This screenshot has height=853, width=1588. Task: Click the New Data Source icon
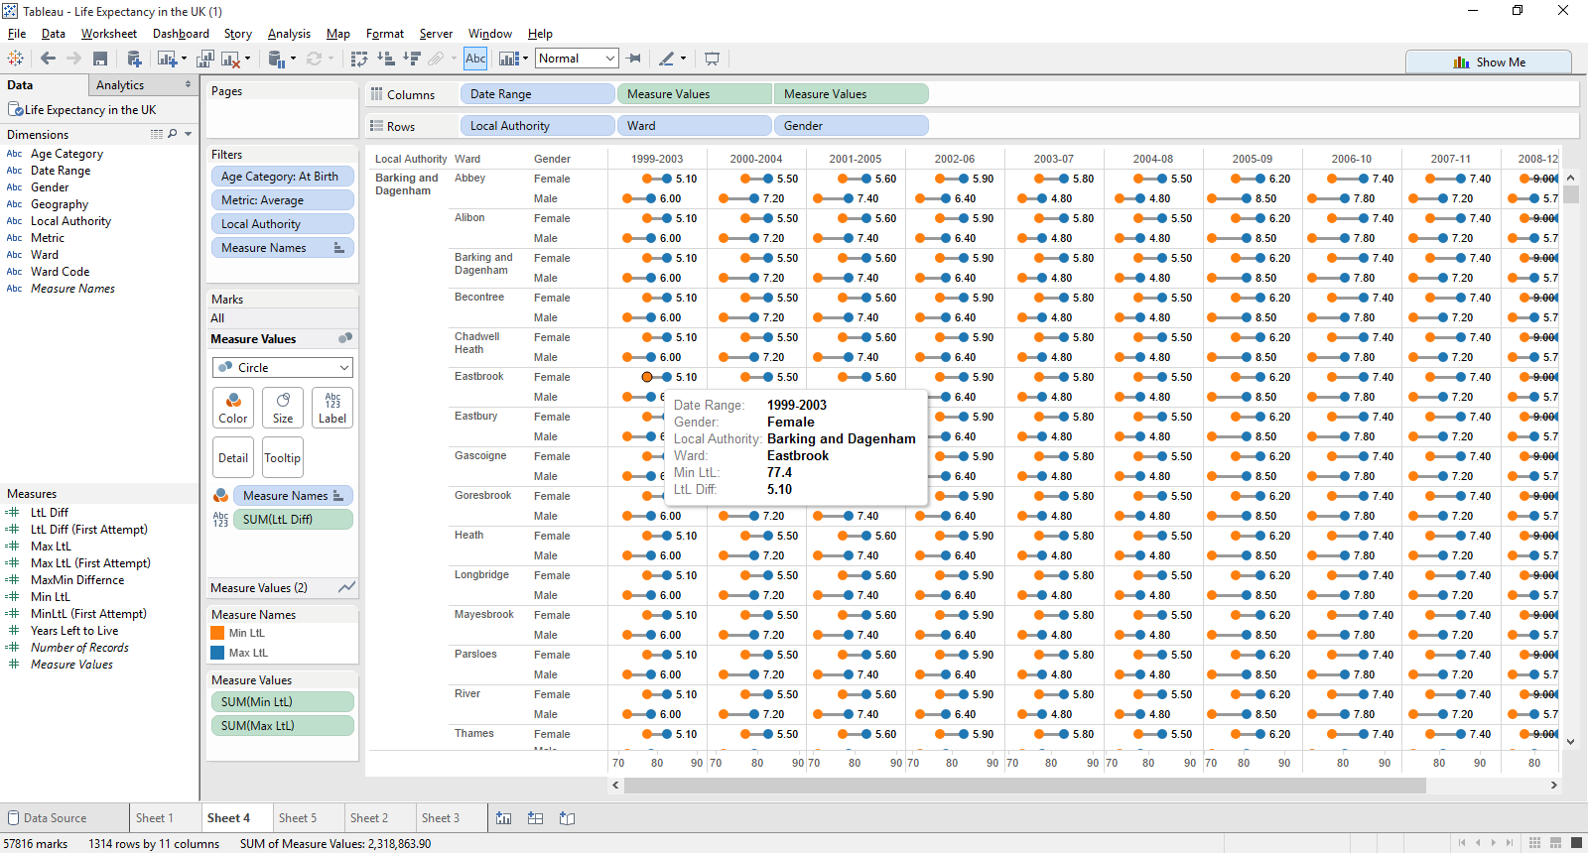click(x=134, y=59)
